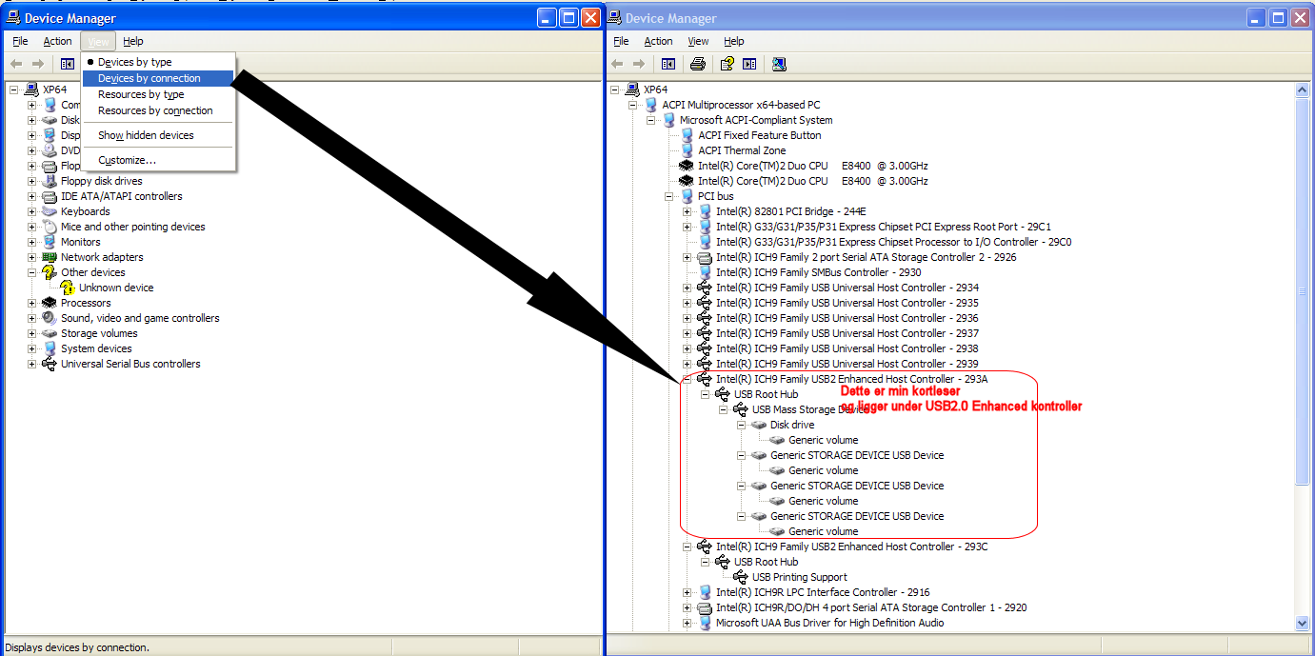The image size is (1315, 656).
Task: Select Devices by type radio option
Action: [x=134, y=62]
